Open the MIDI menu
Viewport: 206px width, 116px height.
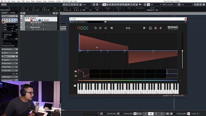pyautogui.click(x=23, y=1)
